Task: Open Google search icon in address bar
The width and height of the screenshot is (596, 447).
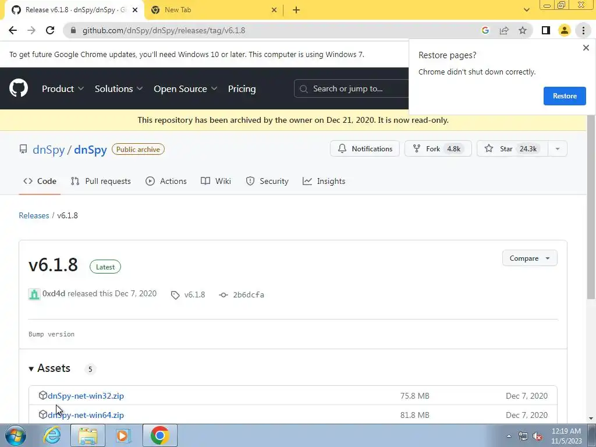Action: click(x=485, y=30)
